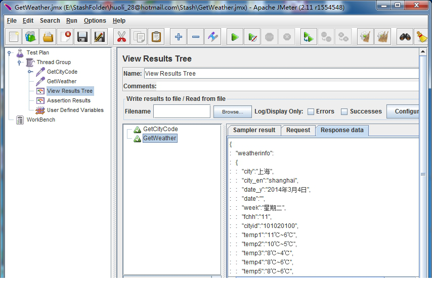The width and height of the screenshot is (432, 289).
Task: Click Remote Stop All icon
Action: click(x=326, y=37)
